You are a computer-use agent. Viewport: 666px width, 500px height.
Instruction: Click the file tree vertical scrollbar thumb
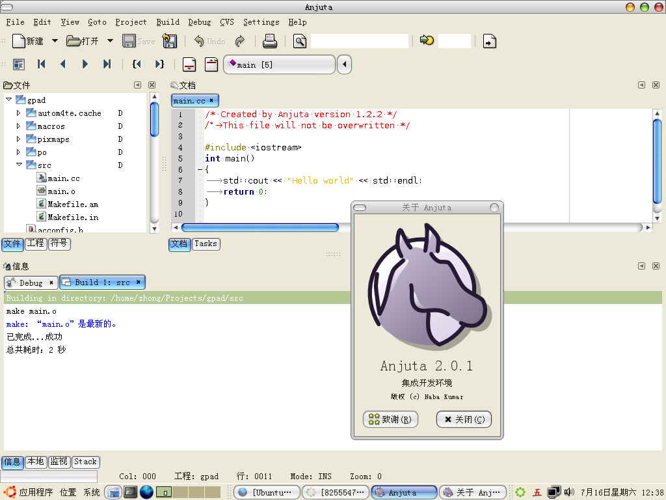[154, 120]
